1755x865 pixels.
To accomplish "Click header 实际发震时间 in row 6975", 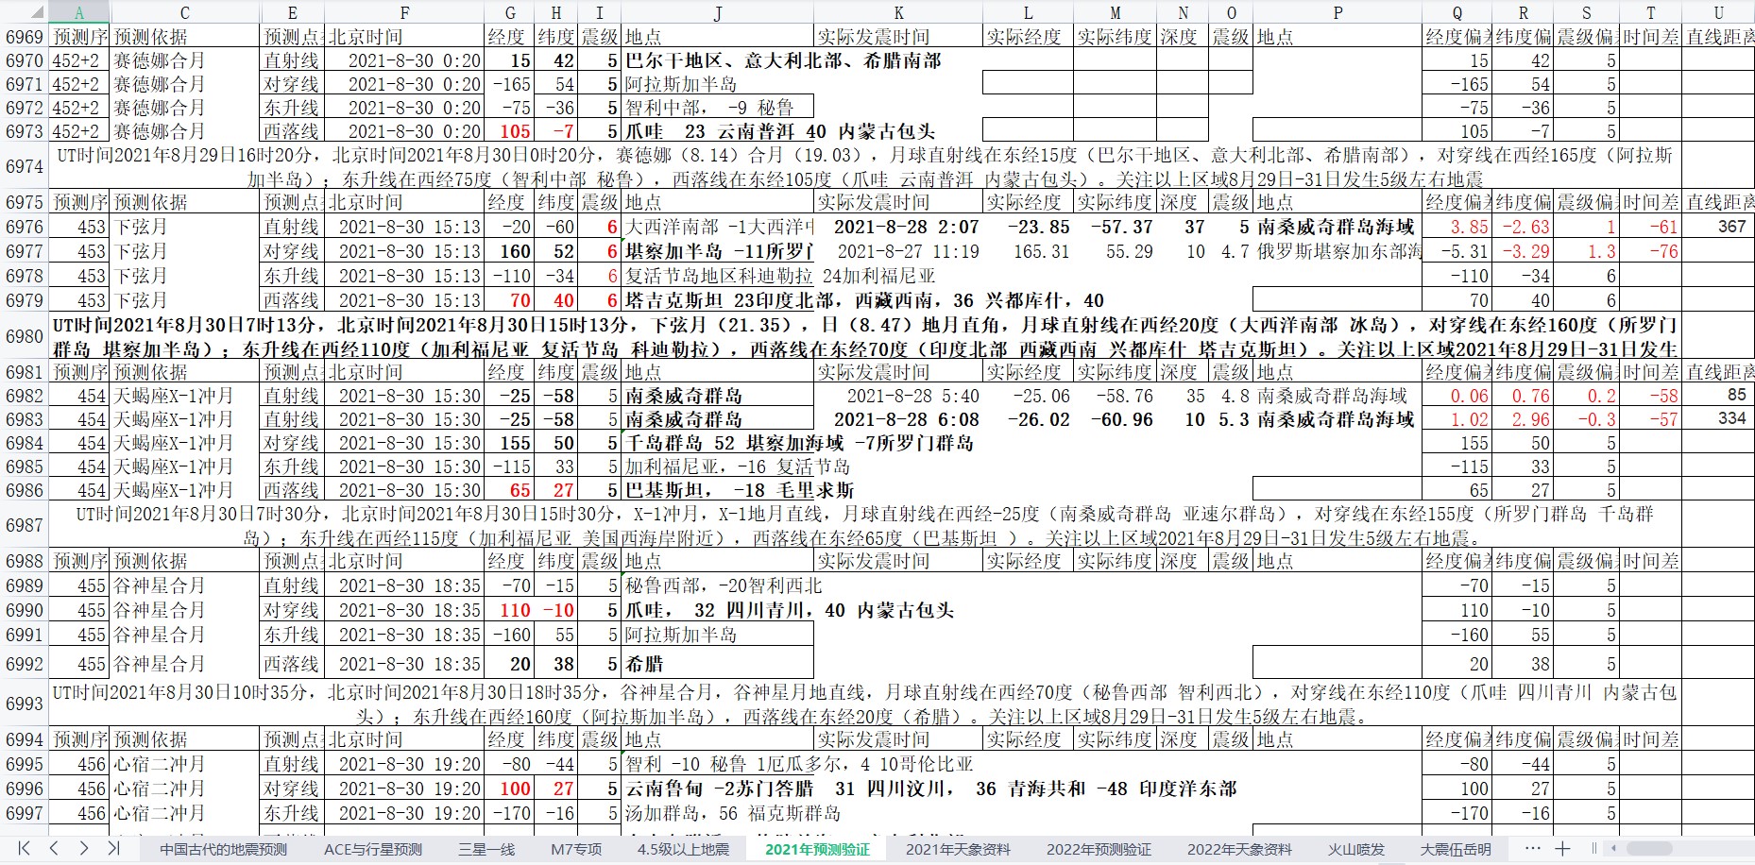I will tap(898, 202).
